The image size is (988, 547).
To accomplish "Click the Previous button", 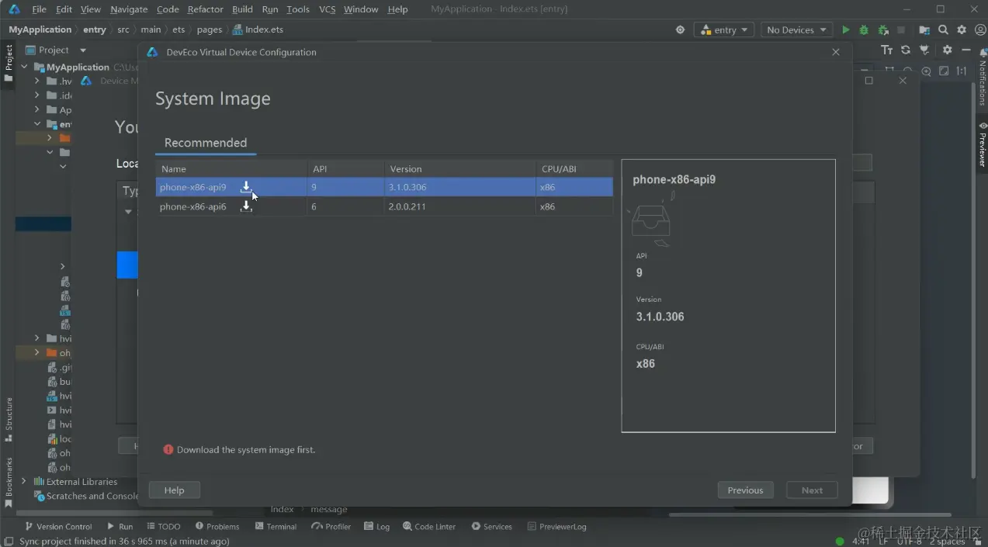I will [745, 490].
